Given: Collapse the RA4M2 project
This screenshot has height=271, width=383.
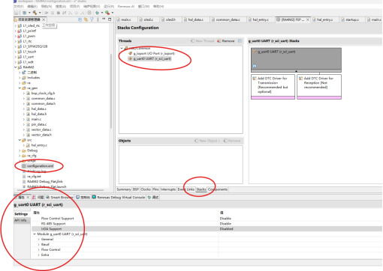Looking at the screenshot, I should pos(16,67).
